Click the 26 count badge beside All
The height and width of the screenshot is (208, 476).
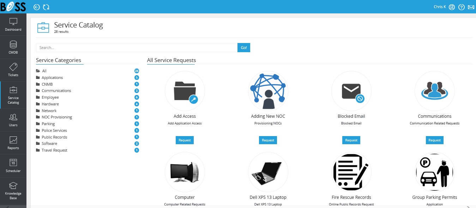[x=137, y=71]
